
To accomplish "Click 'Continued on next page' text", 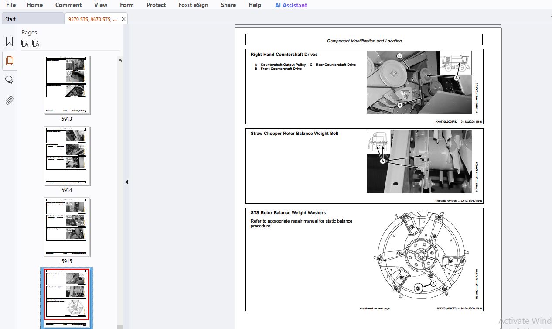I will [x=375, y=308].
